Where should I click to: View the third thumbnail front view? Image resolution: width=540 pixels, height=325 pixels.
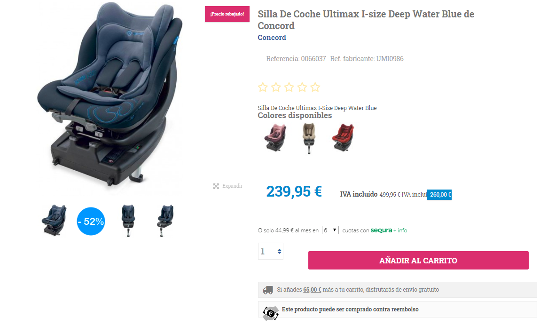128,221
